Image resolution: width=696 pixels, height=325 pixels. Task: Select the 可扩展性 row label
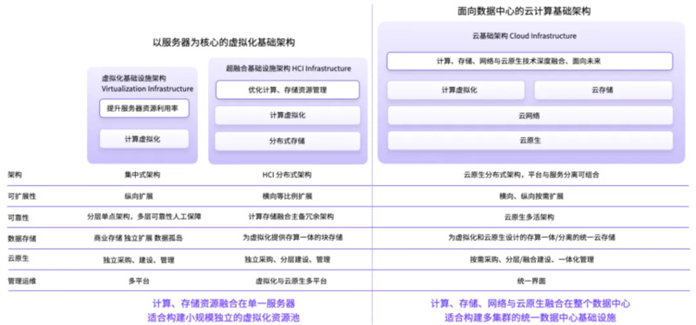23,196
